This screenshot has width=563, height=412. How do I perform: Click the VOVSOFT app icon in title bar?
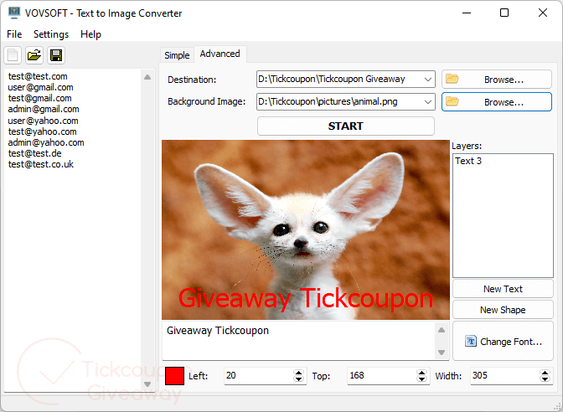14,13
